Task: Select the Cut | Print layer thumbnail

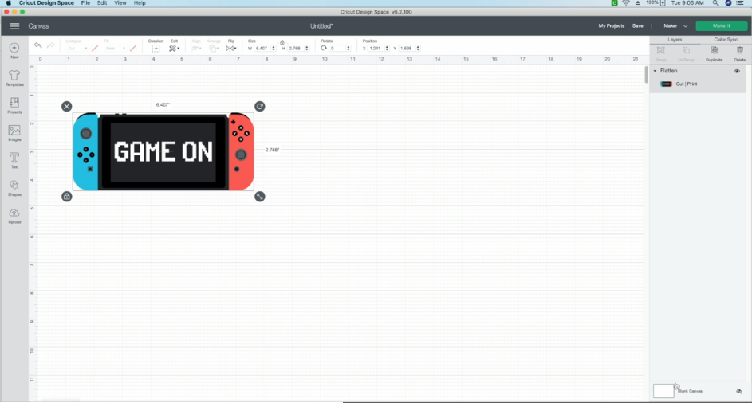Action: pyautogui.click(x=666, y=84)
